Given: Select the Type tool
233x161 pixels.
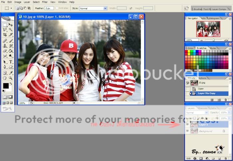Looking at the screenshot, I should tap(11, 62).
